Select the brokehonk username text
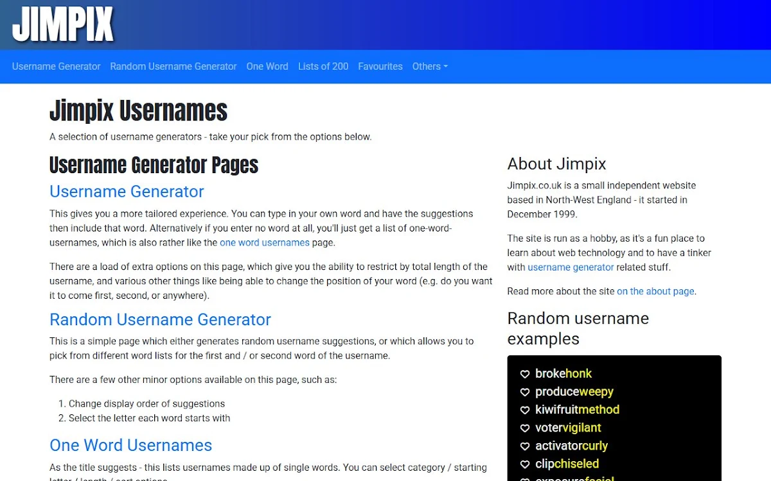The height and width of the screenshot is (481, 771). pos(563,373)
